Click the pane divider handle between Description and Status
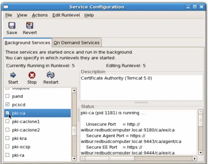 141,102
